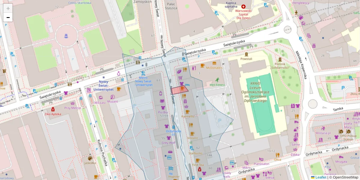Click the Pianosalon piano shop icon

pos(261,159)
